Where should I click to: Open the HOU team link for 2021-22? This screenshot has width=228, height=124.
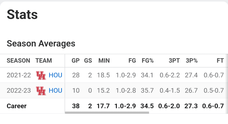[55, 75]
